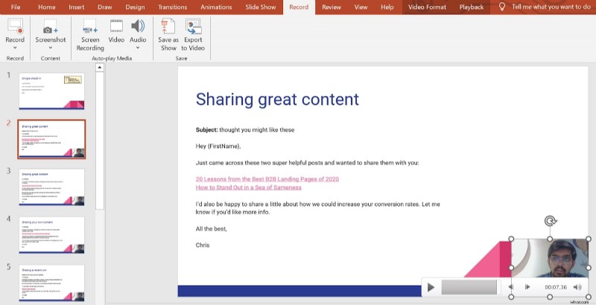Click the Tell me lightbulb icon
This screenshot has height=305, width=596.
coord(501,7)
